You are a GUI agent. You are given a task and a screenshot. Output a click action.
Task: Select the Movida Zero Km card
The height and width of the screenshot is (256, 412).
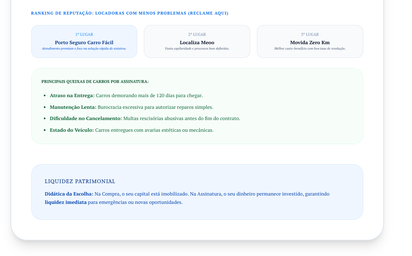click(x=310, y=42)
